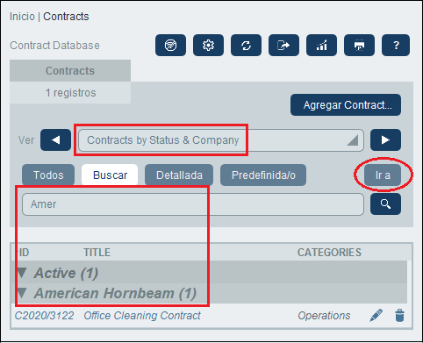Image resolution: width=423 pixels, height=343 pixels.
Task: Edit contract C2020/3122 with the pencil icon
Action: tap(376, 316)
